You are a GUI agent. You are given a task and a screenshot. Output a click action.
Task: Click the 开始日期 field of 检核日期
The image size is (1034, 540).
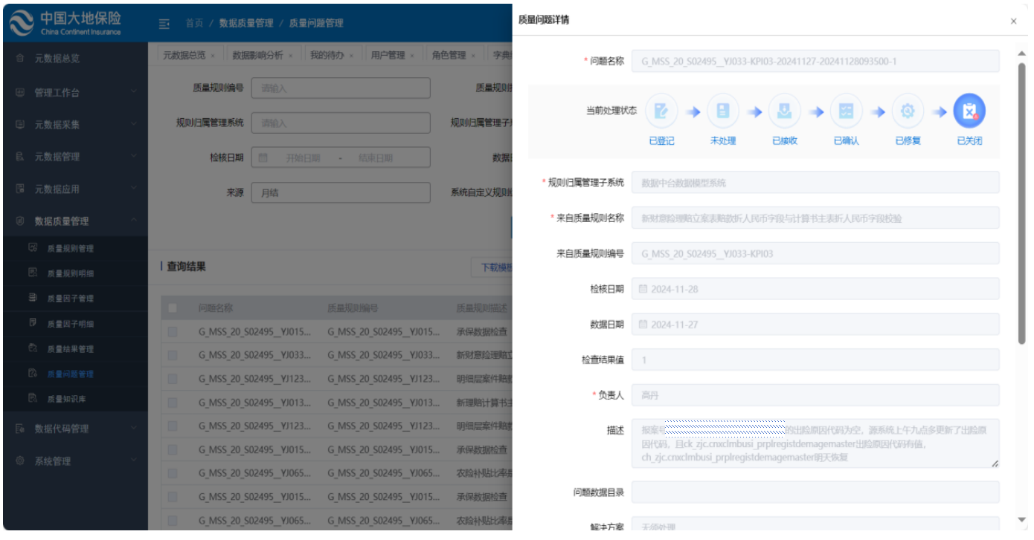pos(303,157)
